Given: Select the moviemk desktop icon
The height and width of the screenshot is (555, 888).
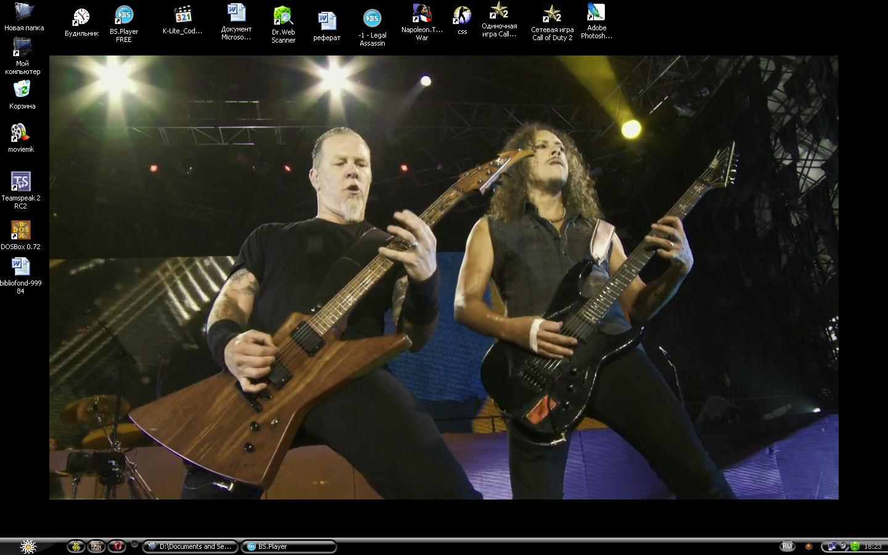Looking at the screenshot, I should point(20,133).
